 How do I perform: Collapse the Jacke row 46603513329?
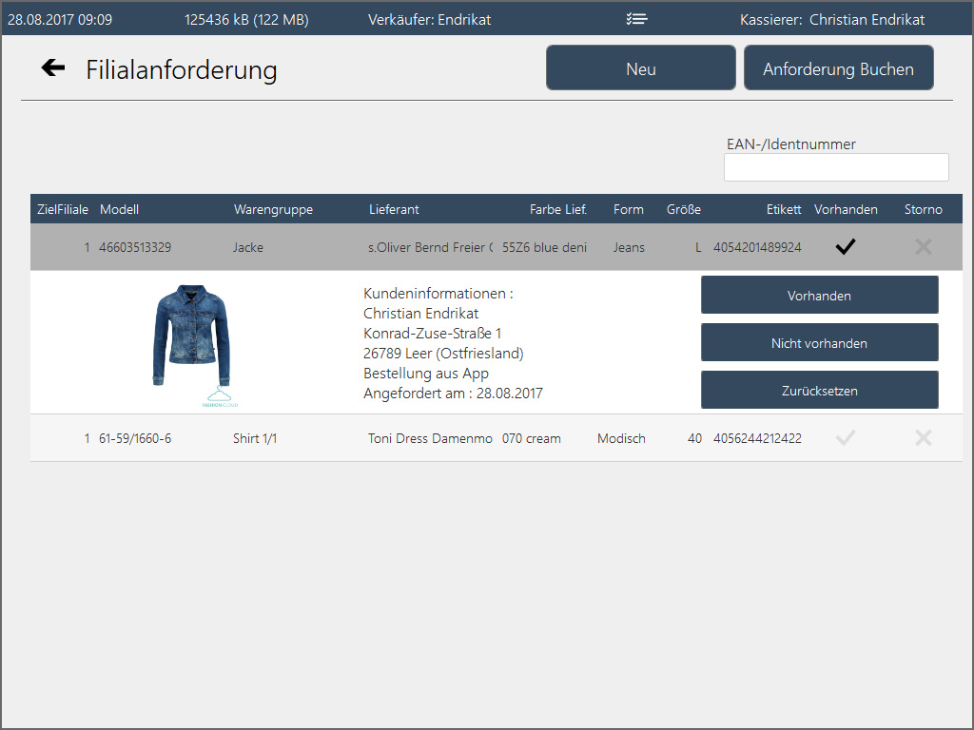point(135,247)
